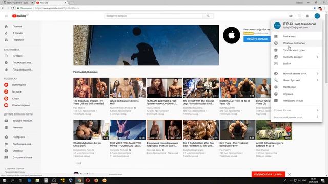Click THIS VIDEO WILL MAKE YOU FORGET title

tap(126, 144)
